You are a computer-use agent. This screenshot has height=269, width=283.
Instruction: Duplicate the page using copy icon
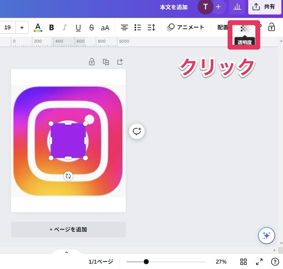click(106, 62)
